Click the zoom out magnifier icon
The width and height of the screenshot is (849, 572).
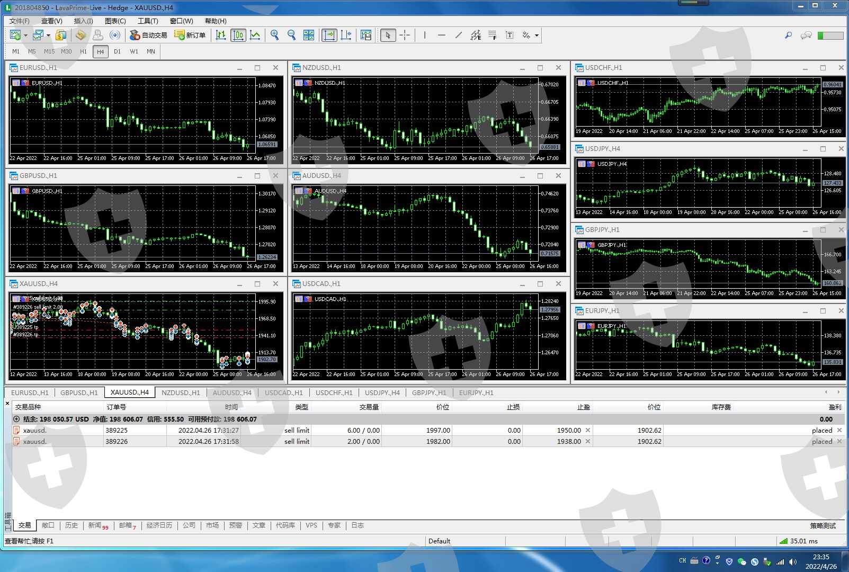point(291,35)
